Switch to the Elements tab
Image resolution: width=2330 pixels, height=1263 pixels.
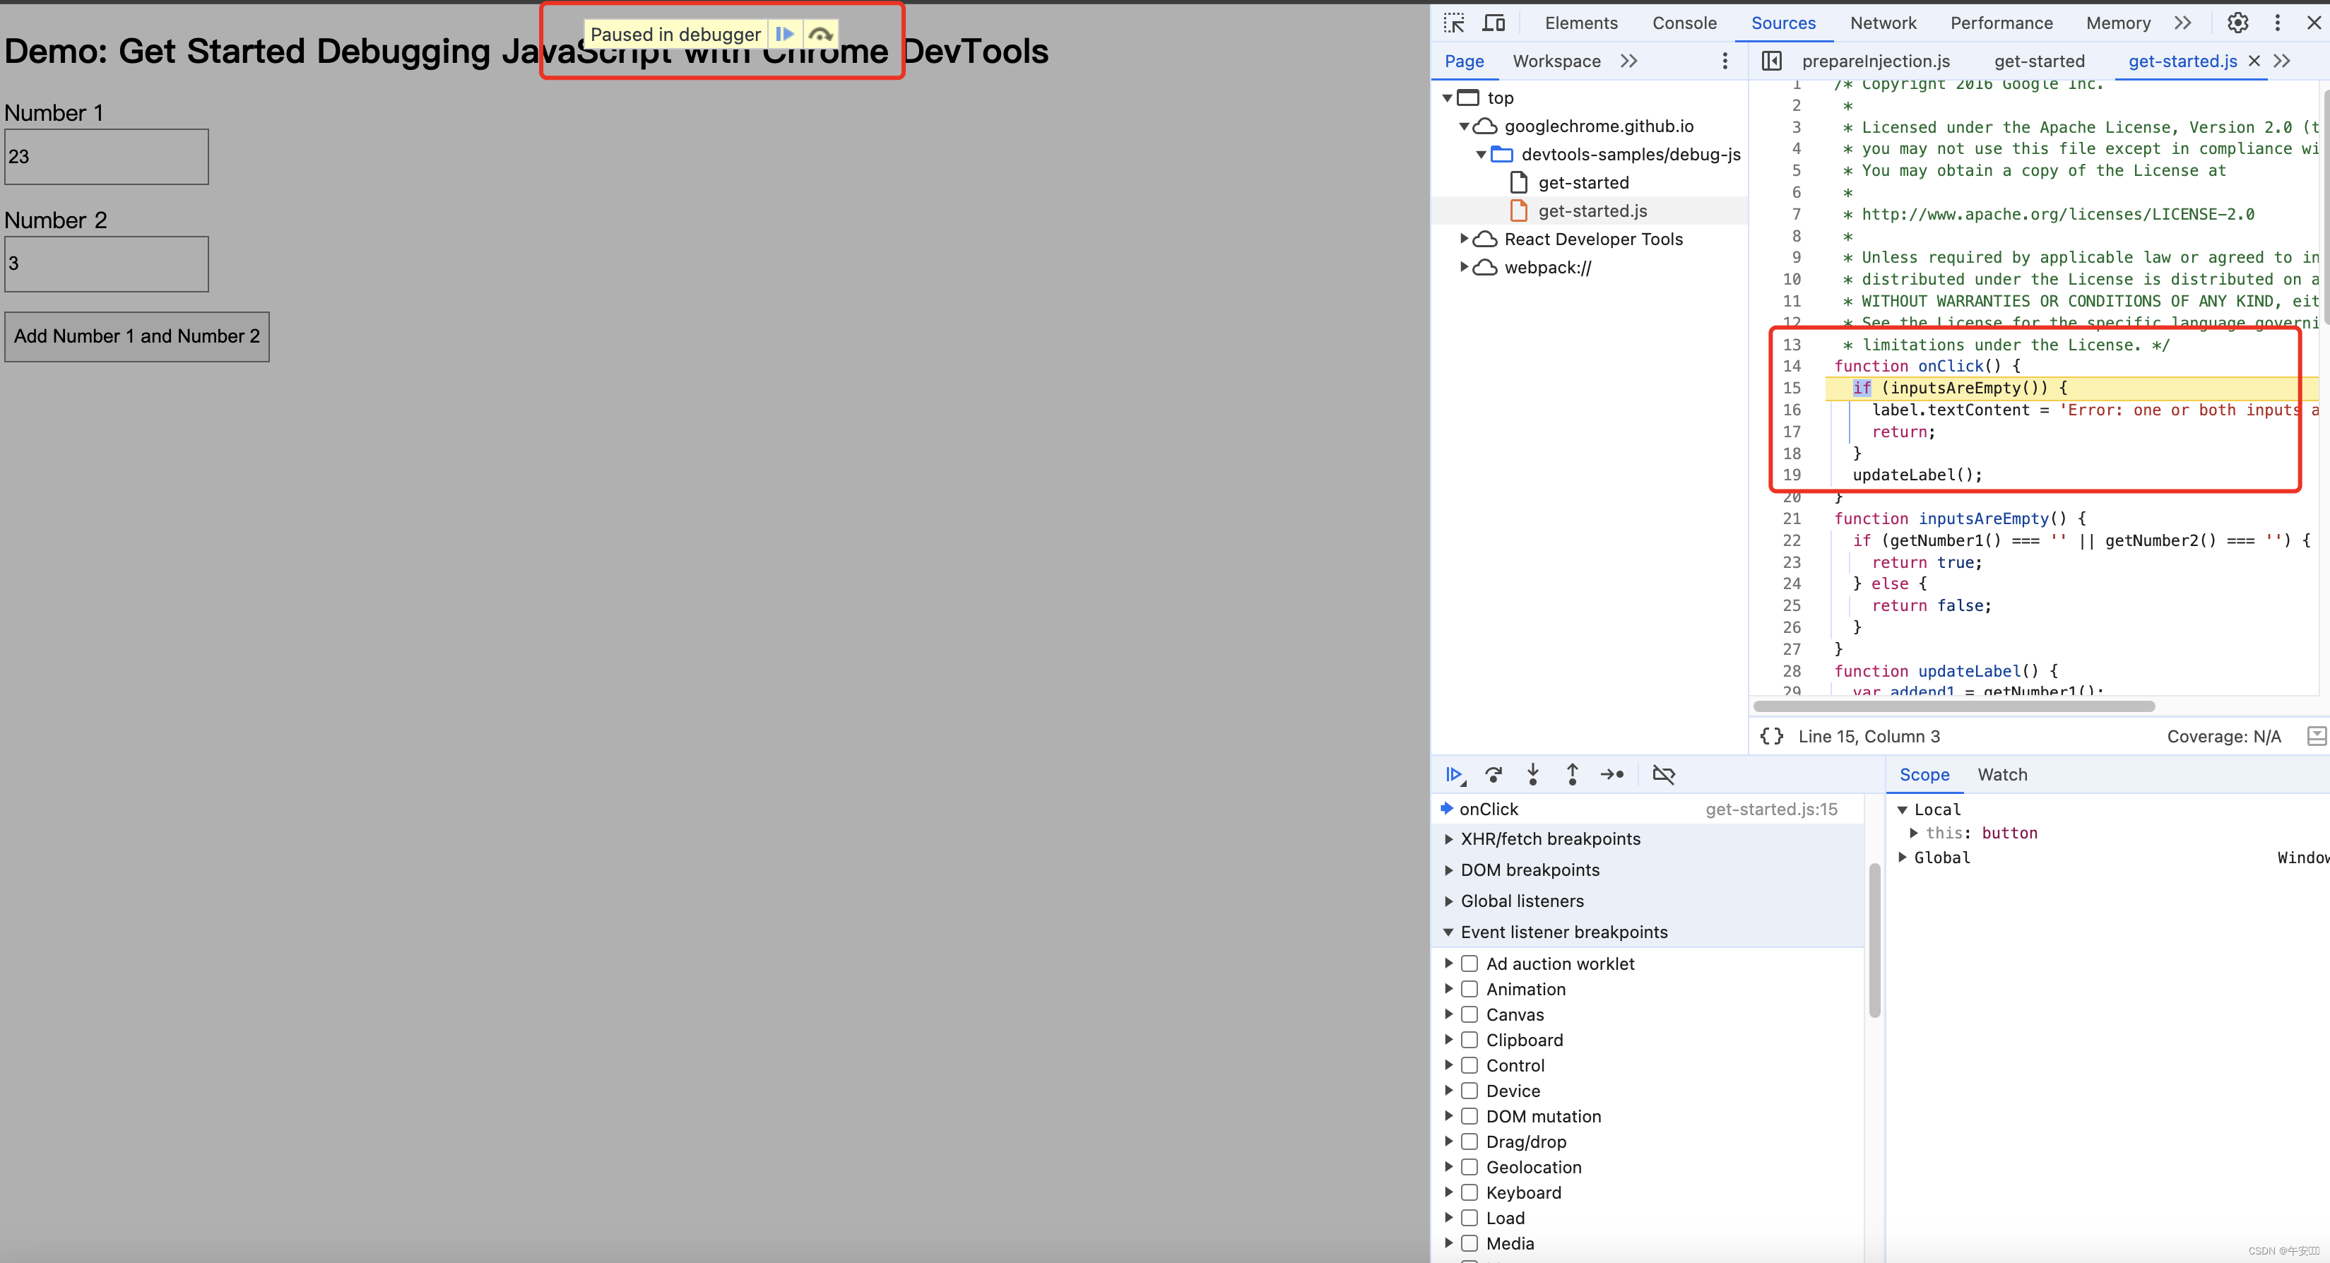(1581, 23)
